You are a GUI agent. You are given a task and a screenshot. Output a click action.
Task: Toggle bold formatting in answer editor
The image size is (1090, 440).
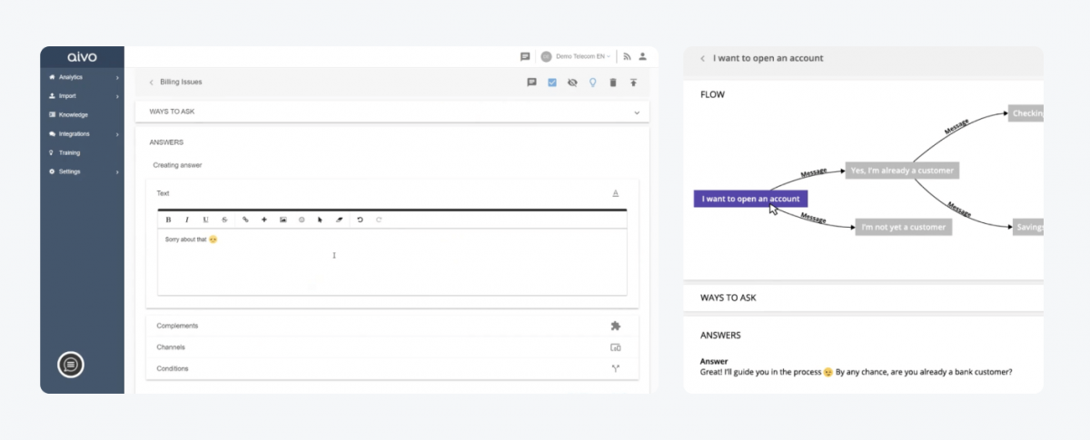(x=168, y=220)
